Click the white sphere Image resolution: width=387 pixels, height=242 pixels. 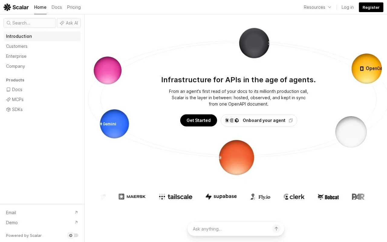[x=351, y=132]
